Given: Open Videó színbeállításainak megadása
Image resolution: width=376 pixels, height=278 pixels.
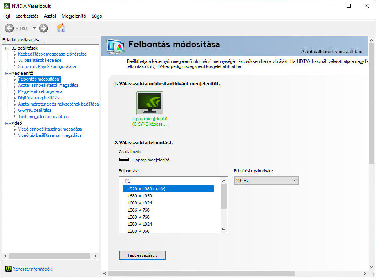Looking at the screenshot, I should click(50, 129).
